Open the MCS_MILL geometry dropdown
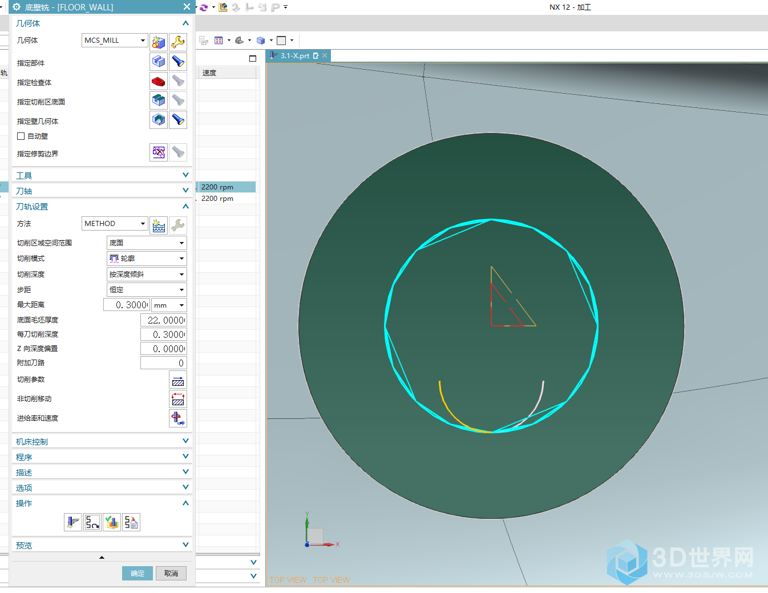Viewport: 768px width, 593px height. pos(115,41)
